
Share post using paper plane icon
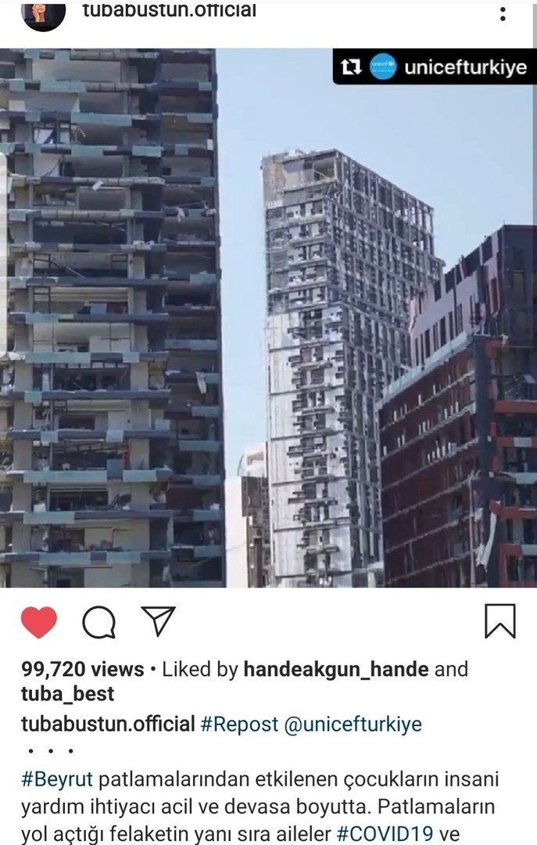[158, 620]
